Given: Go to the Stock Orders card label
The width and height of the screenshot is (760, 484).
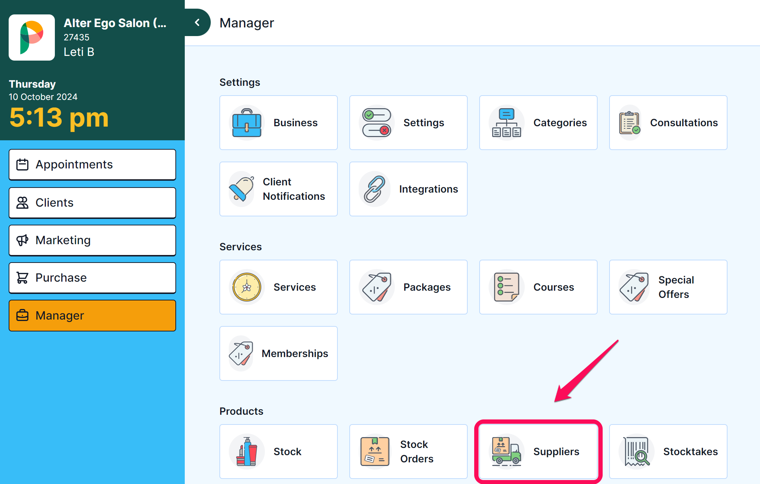Looking at the screenshot, I should [x=417, y=452].
